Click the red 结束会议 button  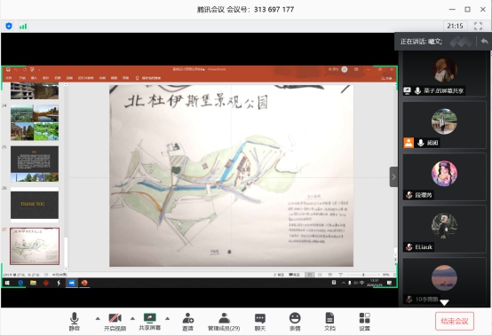[455, 321]
